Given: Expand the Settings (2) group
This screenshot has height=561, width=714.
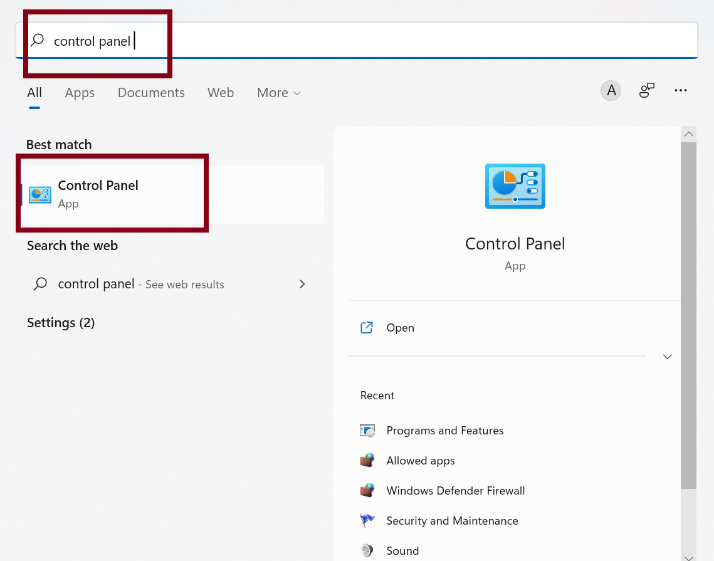Looking at the screenshot, I should 61,322.
